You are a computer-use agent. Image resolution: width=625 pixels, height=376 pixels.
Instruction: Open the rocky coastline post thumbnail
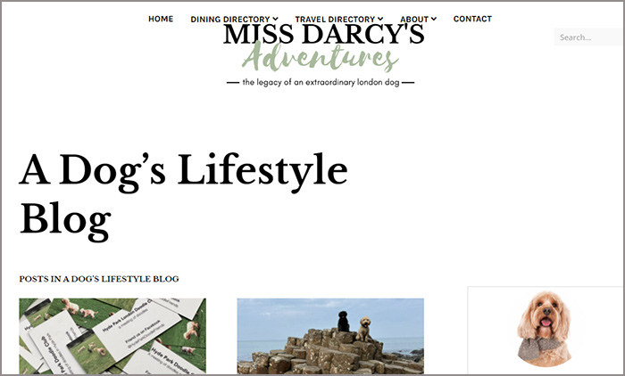click(x=330, y=336)
